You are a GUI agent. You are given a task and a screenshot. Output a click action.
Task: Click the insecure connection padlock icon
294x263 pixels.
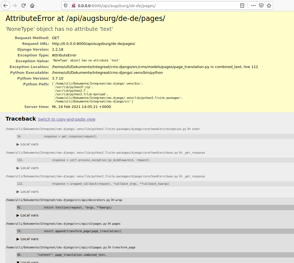[73, 6]
